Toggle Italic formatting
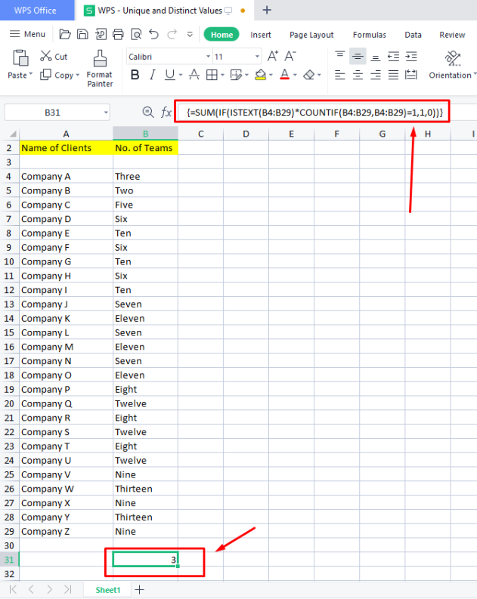This screenshot has width=477, height=599. (152, 75)
